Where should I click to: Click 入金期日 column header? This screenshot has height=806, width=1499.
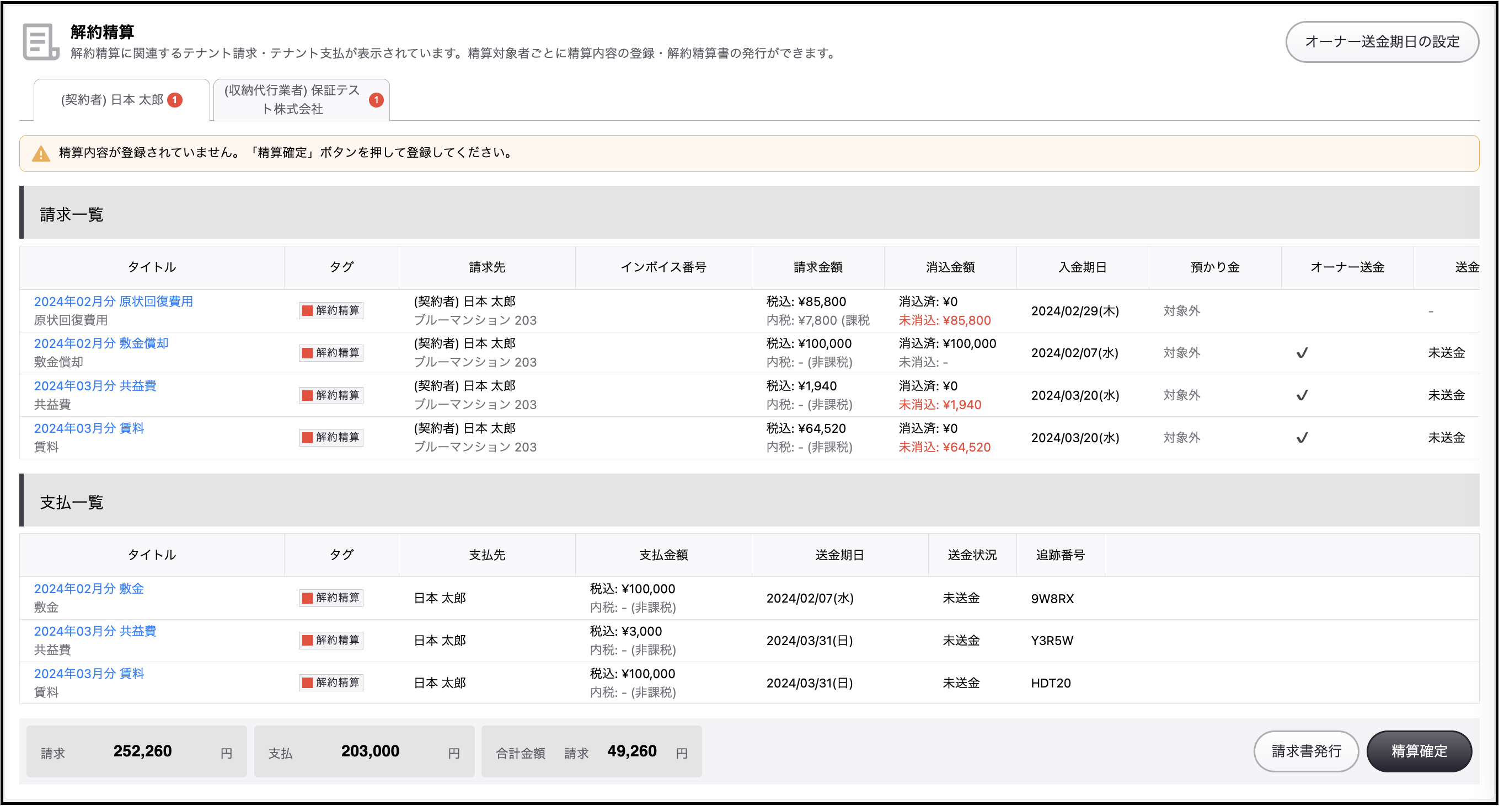pos(1083,267)
